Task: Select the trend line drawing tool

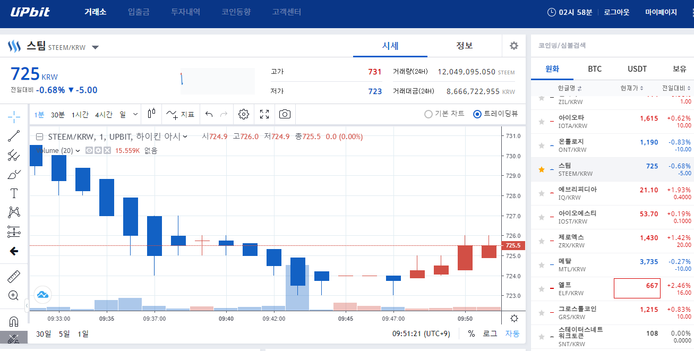Action: coord(14,136)
